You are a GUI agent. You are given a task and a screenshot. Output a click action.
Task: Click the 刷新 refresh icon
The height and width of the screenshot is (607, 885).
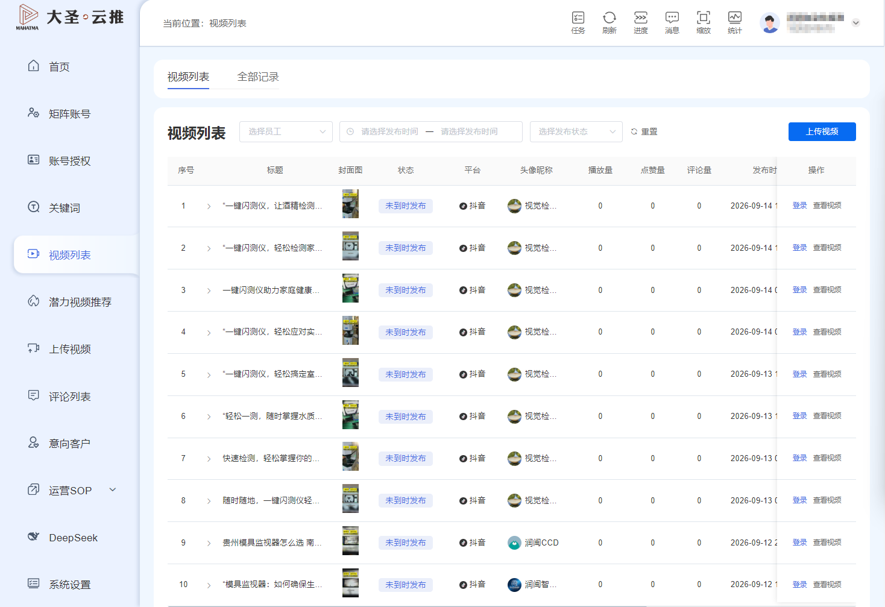coord(609,22)
